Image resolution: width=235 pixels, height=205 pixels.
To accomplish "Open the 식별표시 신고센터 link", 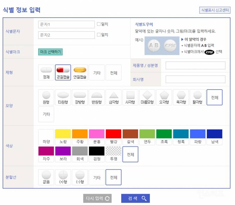I will pyautogui.click(x=215, y=10).
